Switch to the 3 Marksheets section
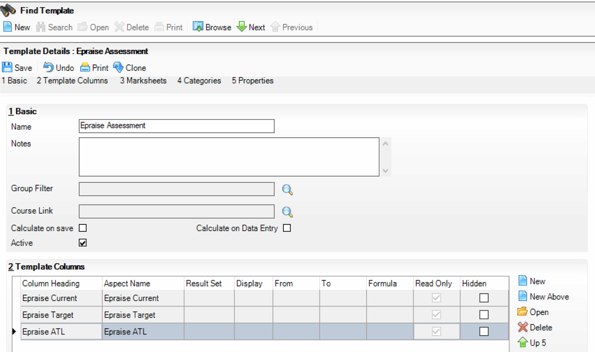 coord(143,80)
